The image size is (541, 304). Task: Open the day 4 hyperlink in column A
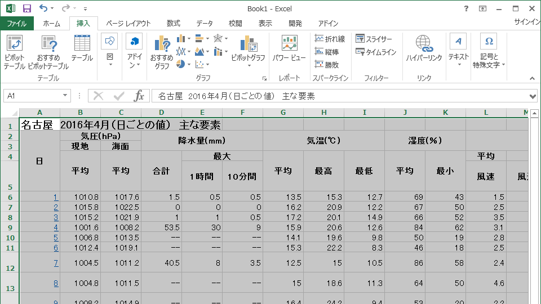point(56,228)
